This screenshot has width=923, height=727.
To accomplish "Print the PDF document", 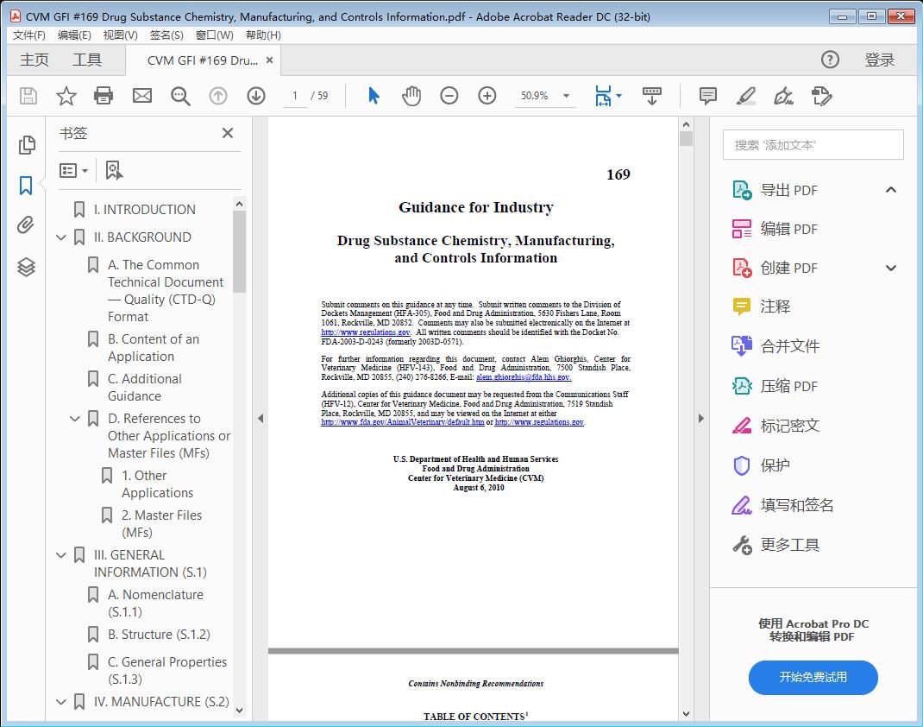I will 104,96.
